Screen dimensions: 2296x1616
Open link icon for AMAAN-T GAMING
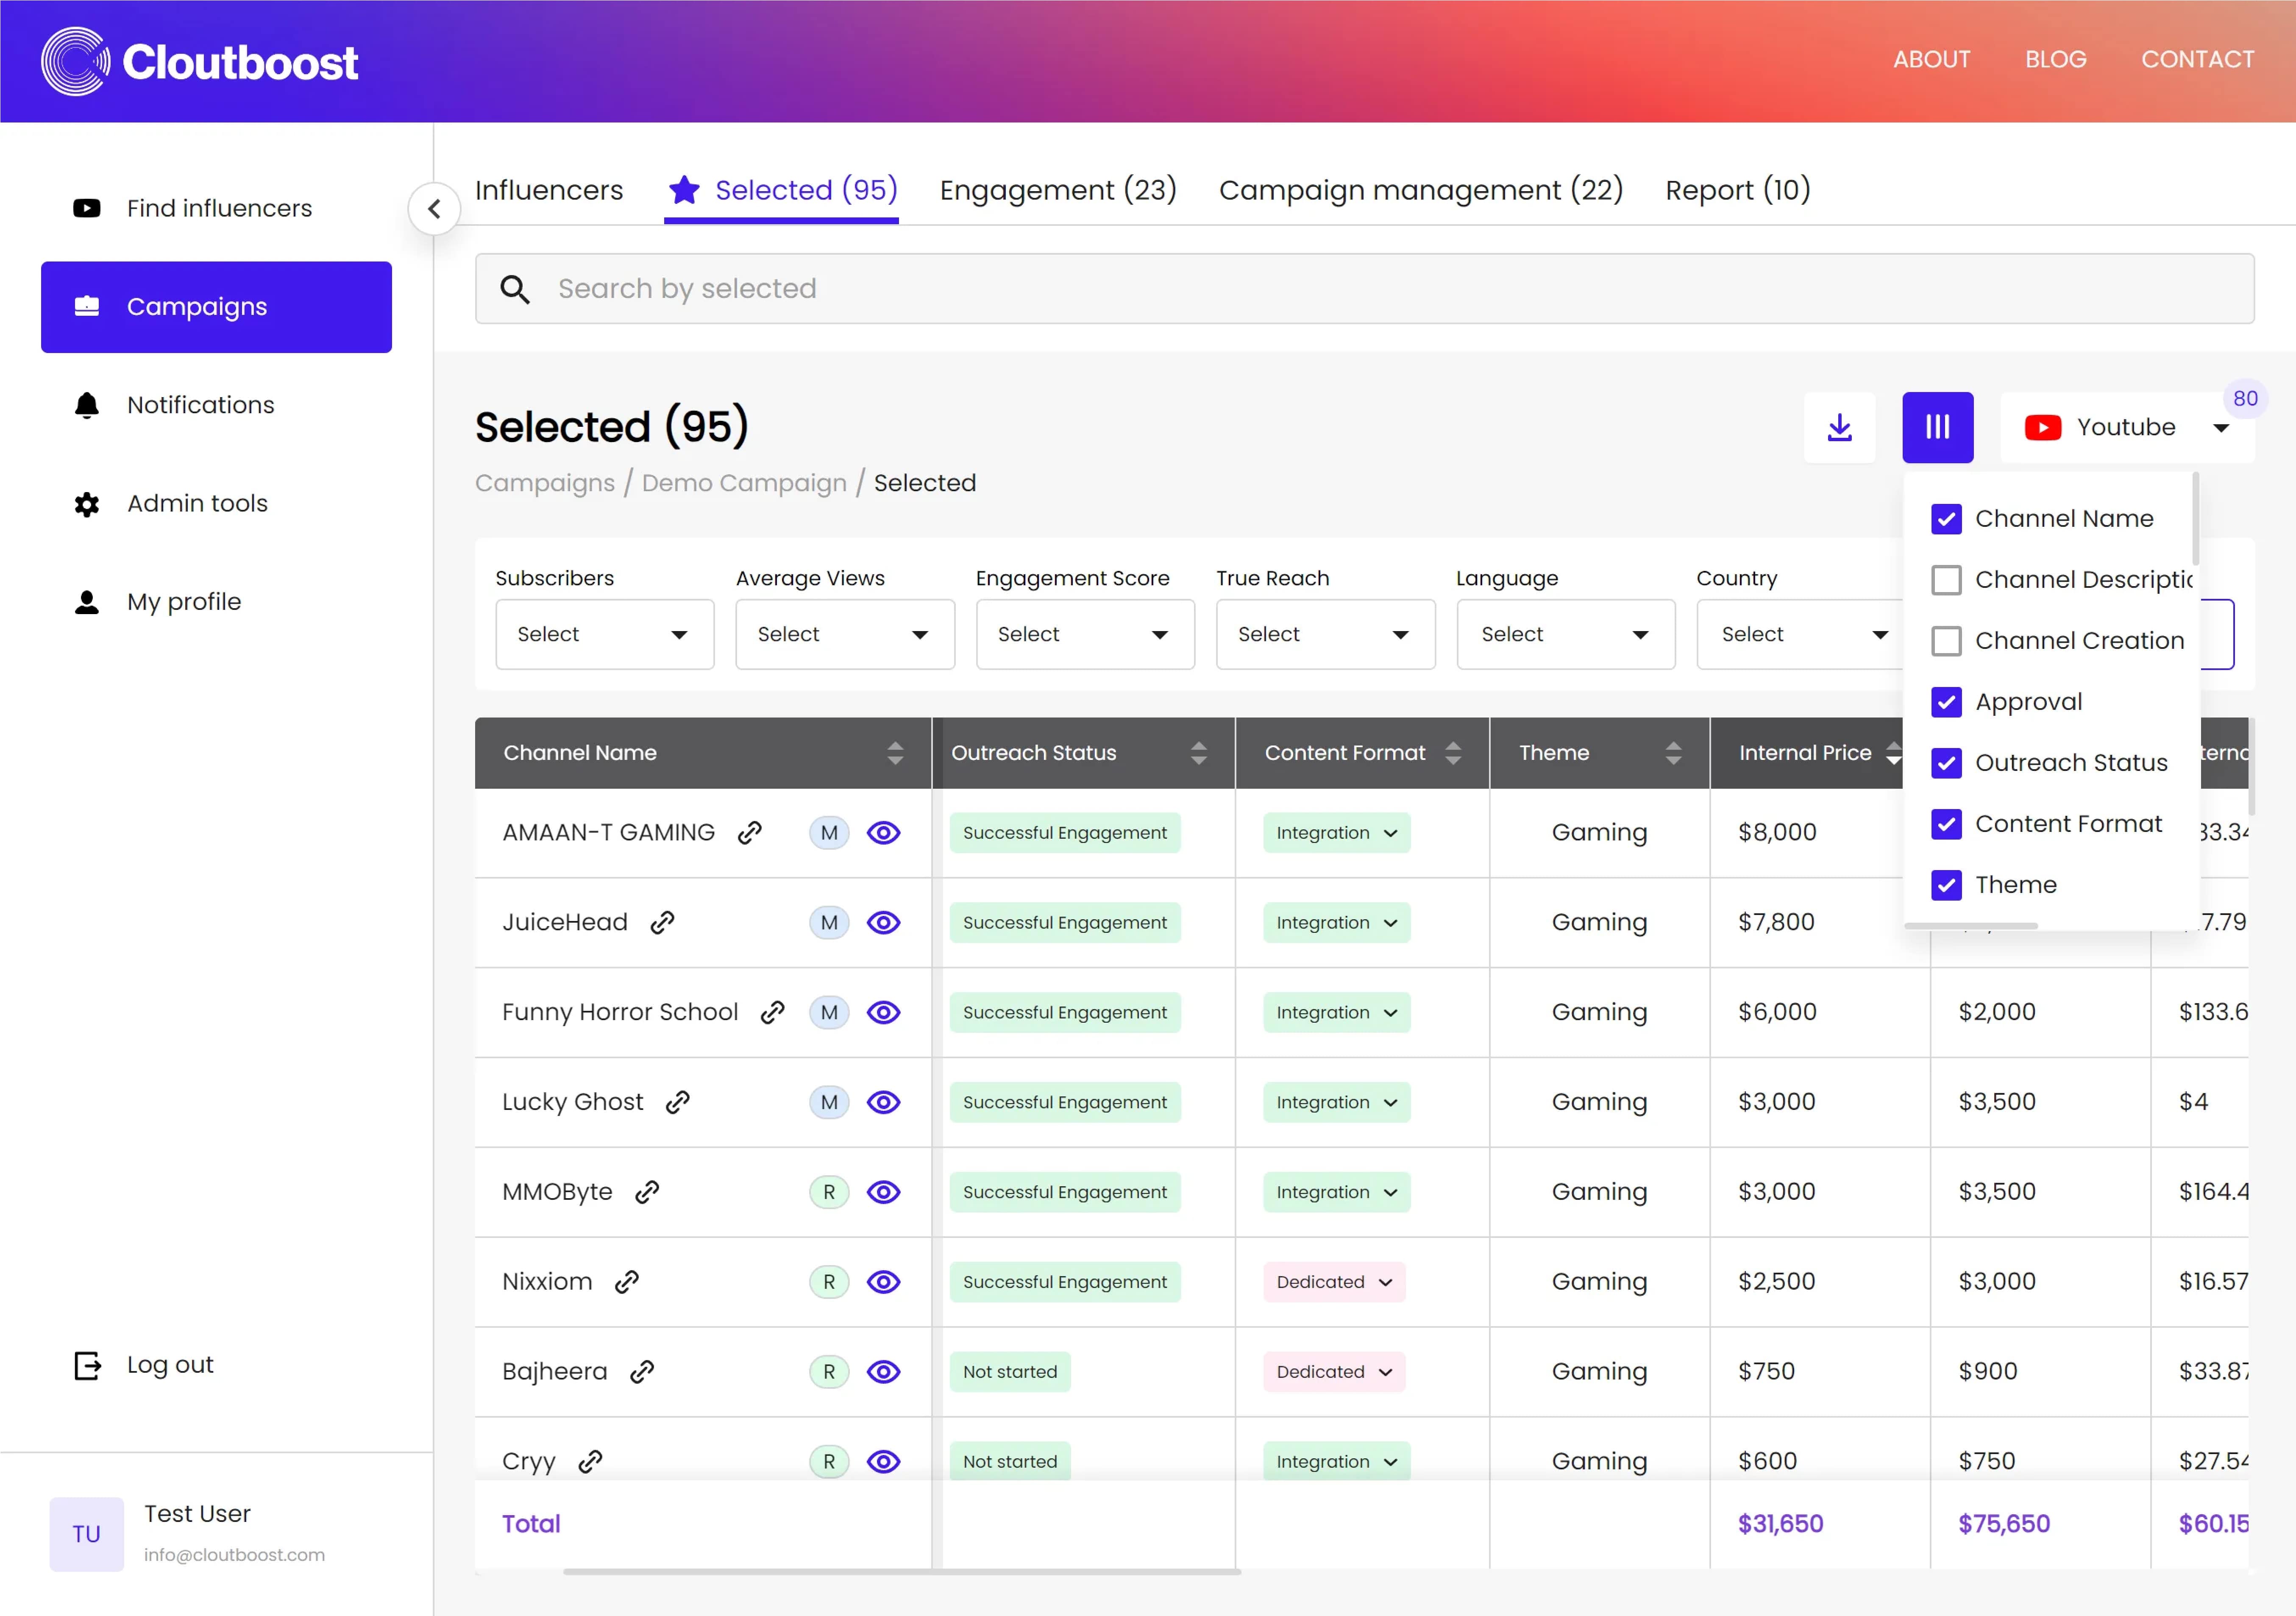(x=750, y=833)
